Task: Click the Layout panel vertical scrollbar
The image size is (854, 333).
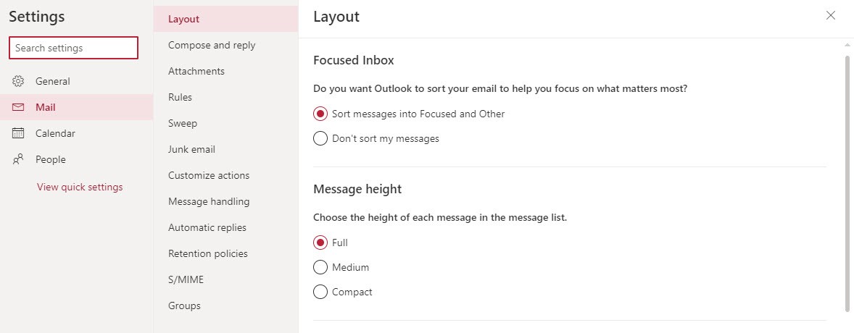Action: coord(847,183)
